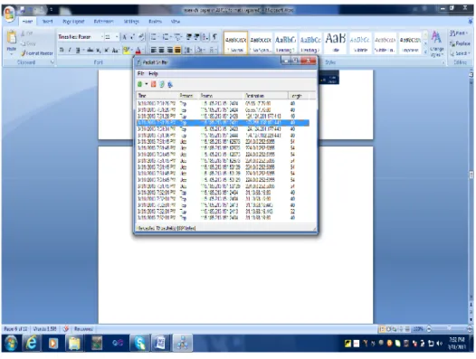Image resolution: width=476 pixels, height=359 pixels.
Task: Click the Numbering list icon
Action: [x=166, y=37]
